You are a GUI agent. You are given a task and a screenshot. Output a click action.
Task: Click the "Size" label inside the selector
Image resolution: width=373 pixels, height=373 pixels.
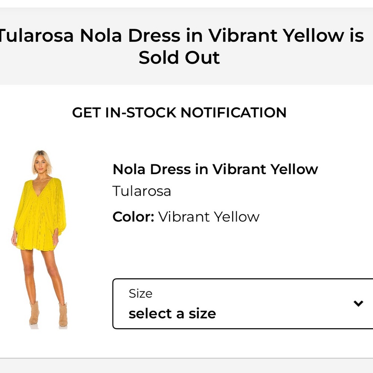pos(141,294)
